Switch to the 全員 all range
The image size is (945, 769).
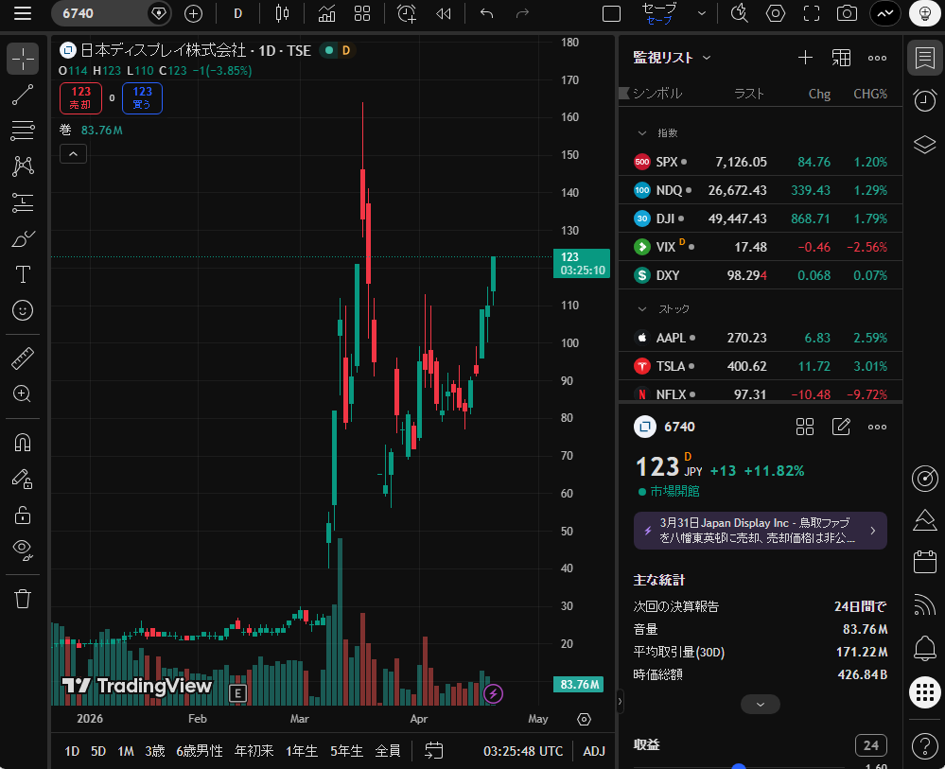(388, 751)
